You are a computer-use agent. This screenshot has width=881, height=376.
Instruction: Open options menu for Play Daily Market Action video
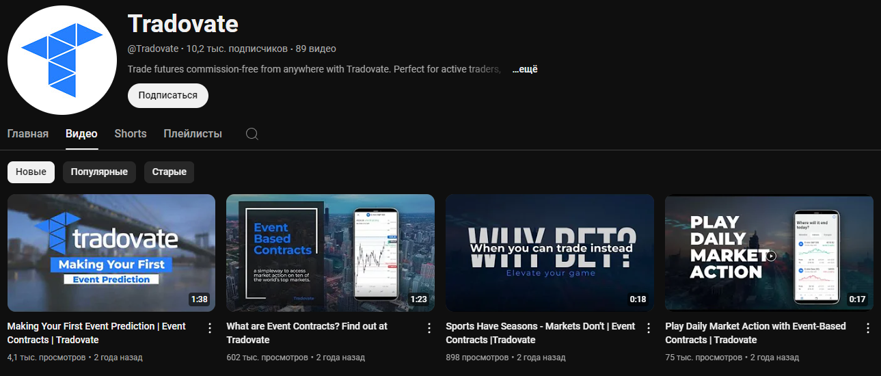click(868, 328)
